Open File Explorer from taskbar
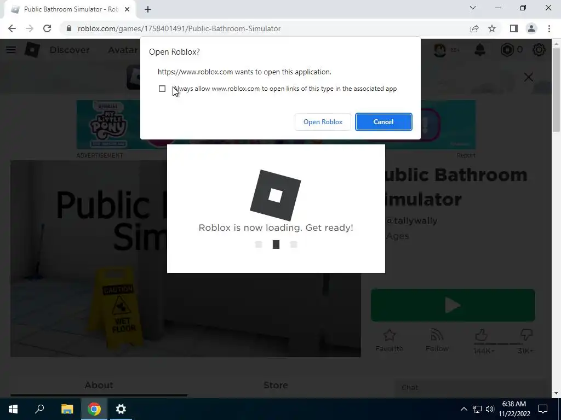 pos(67,409)
